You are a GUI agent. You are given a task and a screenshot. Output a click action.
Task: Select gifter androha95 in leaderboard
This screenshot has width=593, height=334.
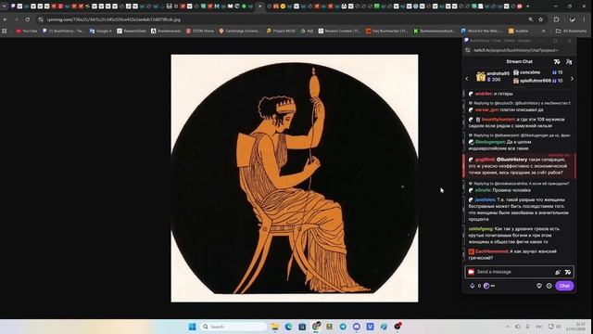[x=498, y=73]
